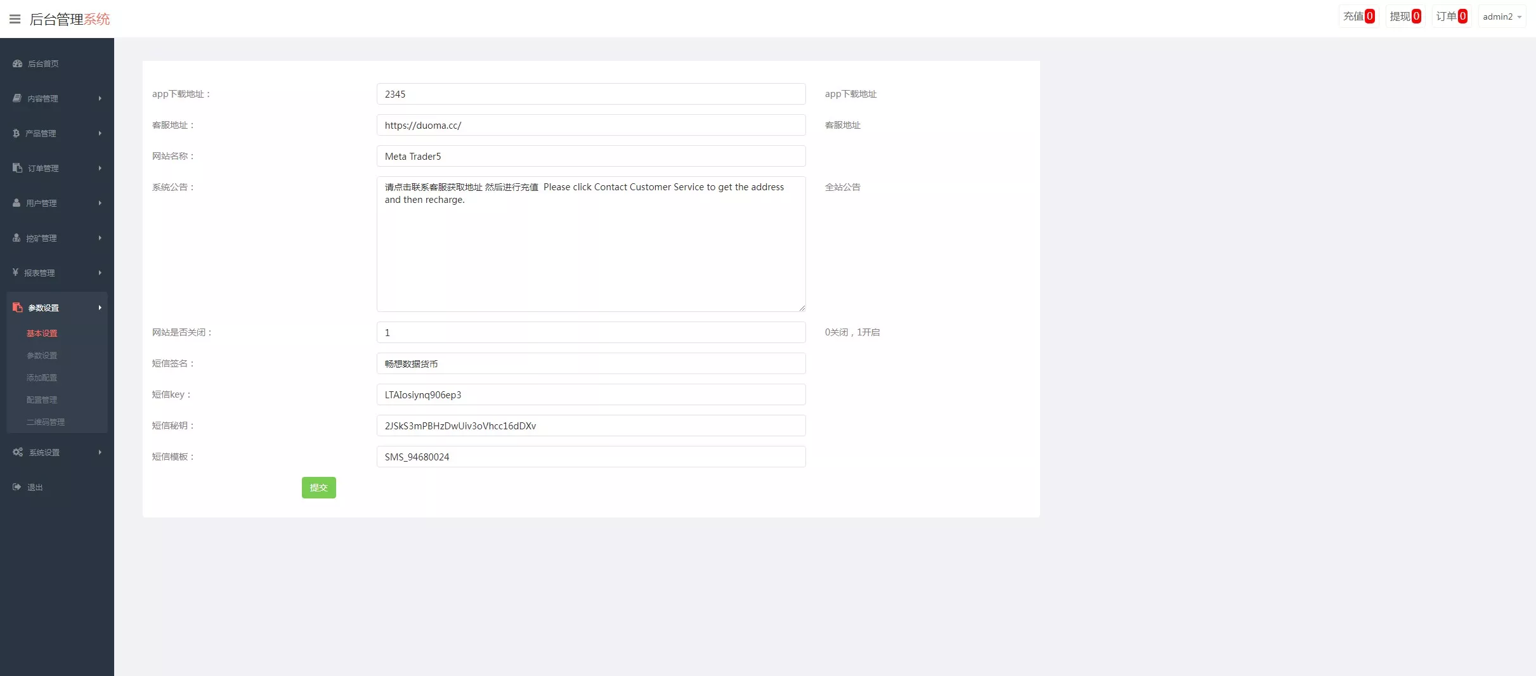1536x676 pixels.
Task: Click the yen icon beside 报表管理
Action: (15, 273)
